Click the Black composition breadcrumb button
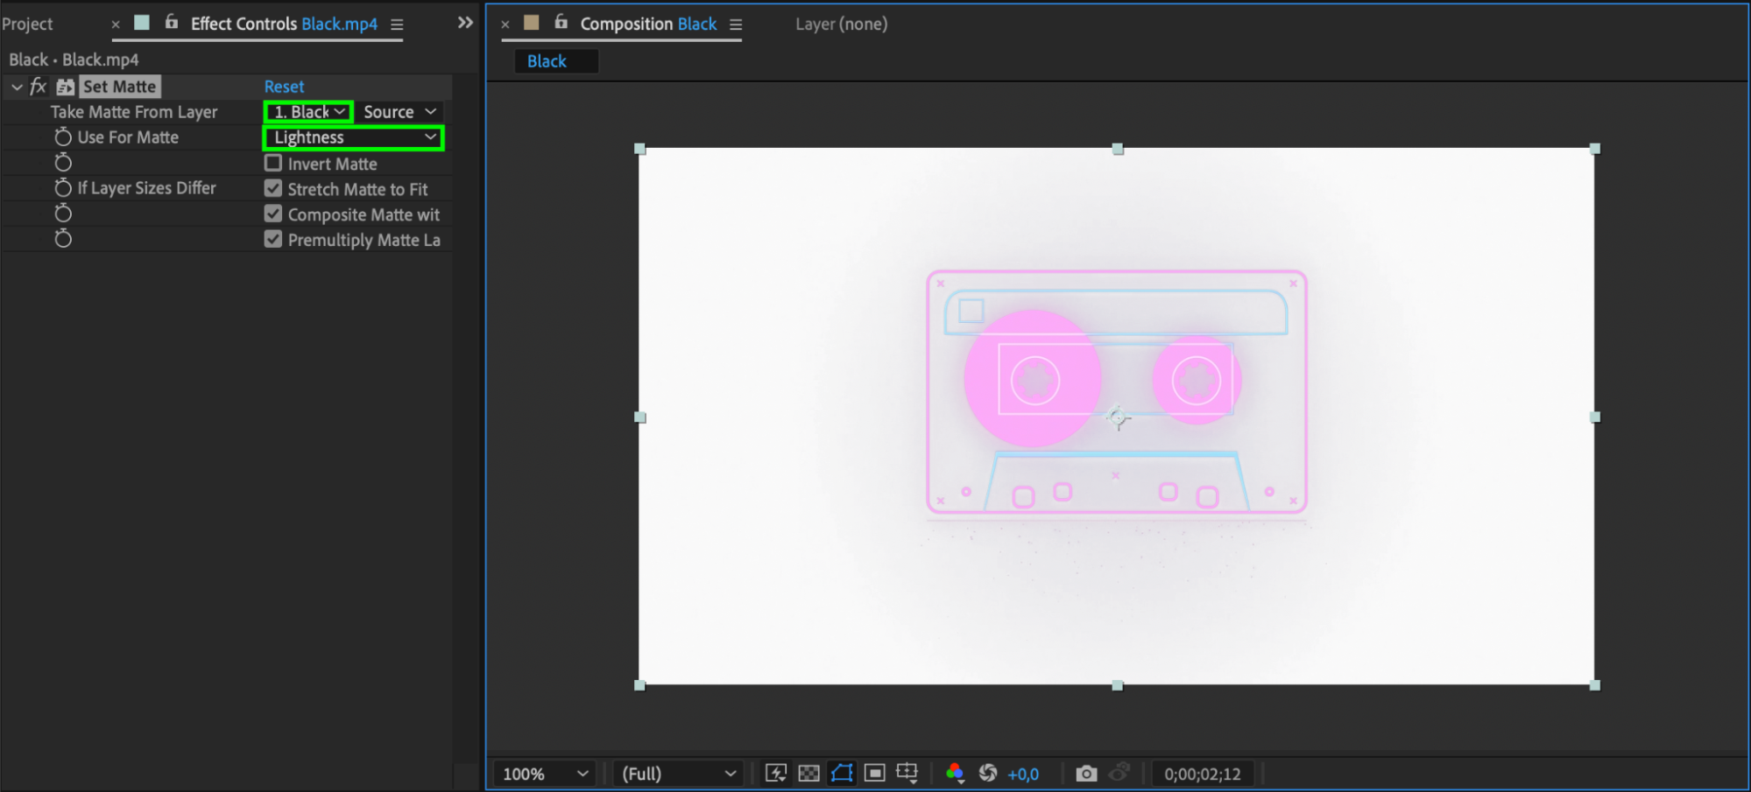 click(x=547, y=61)
